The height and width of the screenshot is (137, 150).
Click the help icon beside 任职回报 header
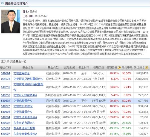click(119, 68)
